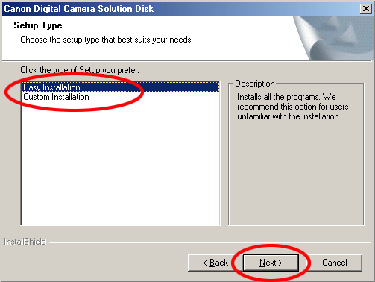Click the InstallShield label
375x282 pixels.
25,242
